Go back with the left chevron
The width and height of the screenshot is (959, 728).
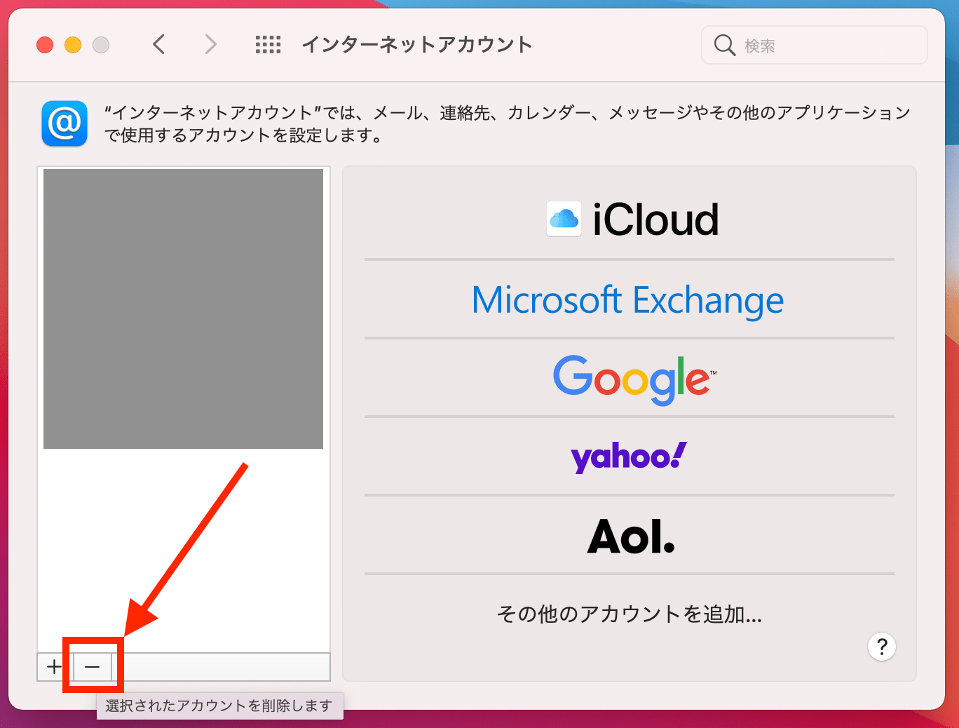(159, 45)
